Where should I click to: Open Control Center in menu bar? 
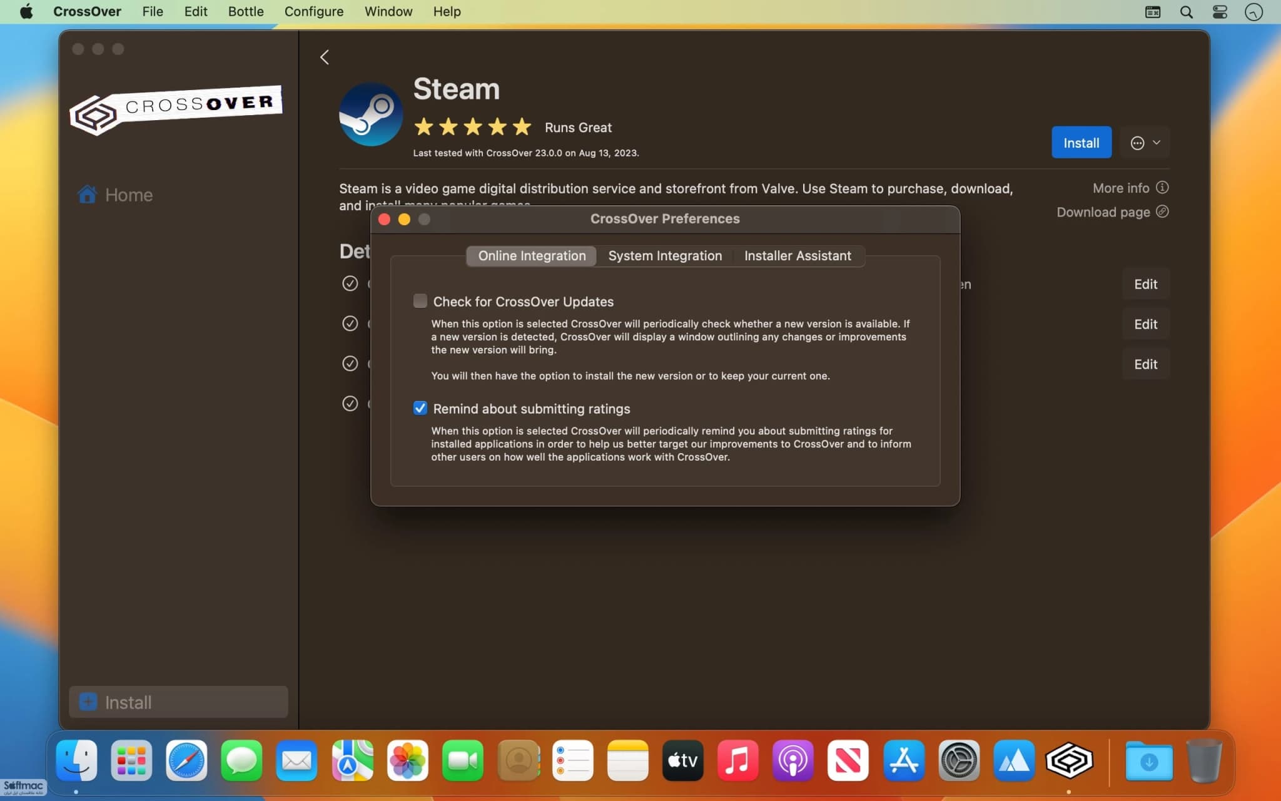1220,12
